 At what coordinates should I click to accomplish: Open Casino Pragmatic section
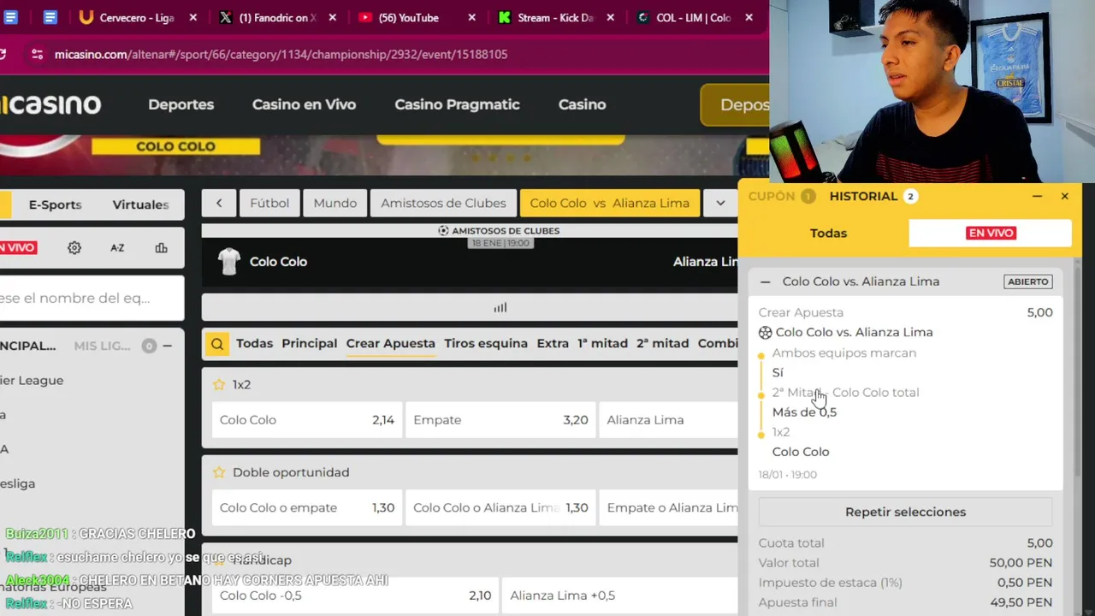(457, 104)
